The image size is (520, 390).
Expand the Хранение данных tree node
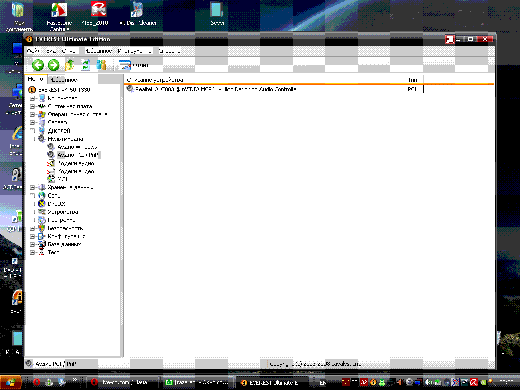click(32, 187)
